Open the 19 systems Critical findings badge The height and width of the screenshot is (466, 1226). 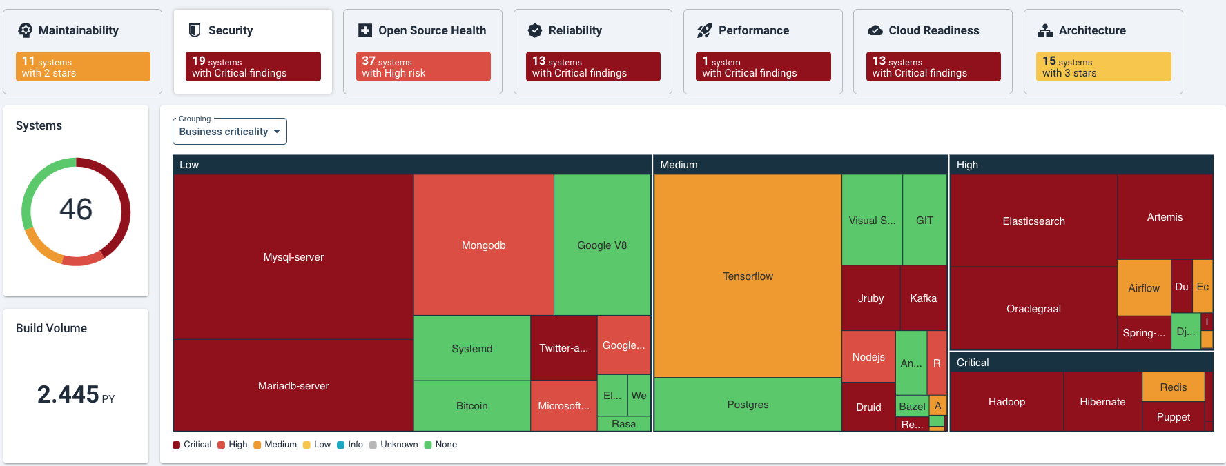[x=253, y=67]
